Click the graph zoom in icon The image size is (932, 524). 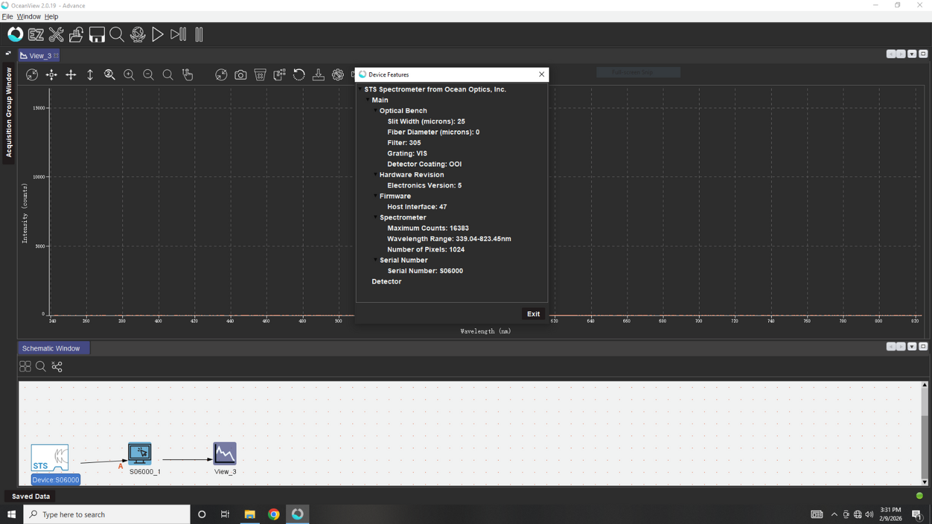click(129, 75)
